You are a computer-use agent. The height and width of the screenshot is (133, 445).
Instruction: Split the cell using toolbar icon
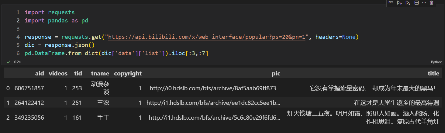[x=416, y=3]
